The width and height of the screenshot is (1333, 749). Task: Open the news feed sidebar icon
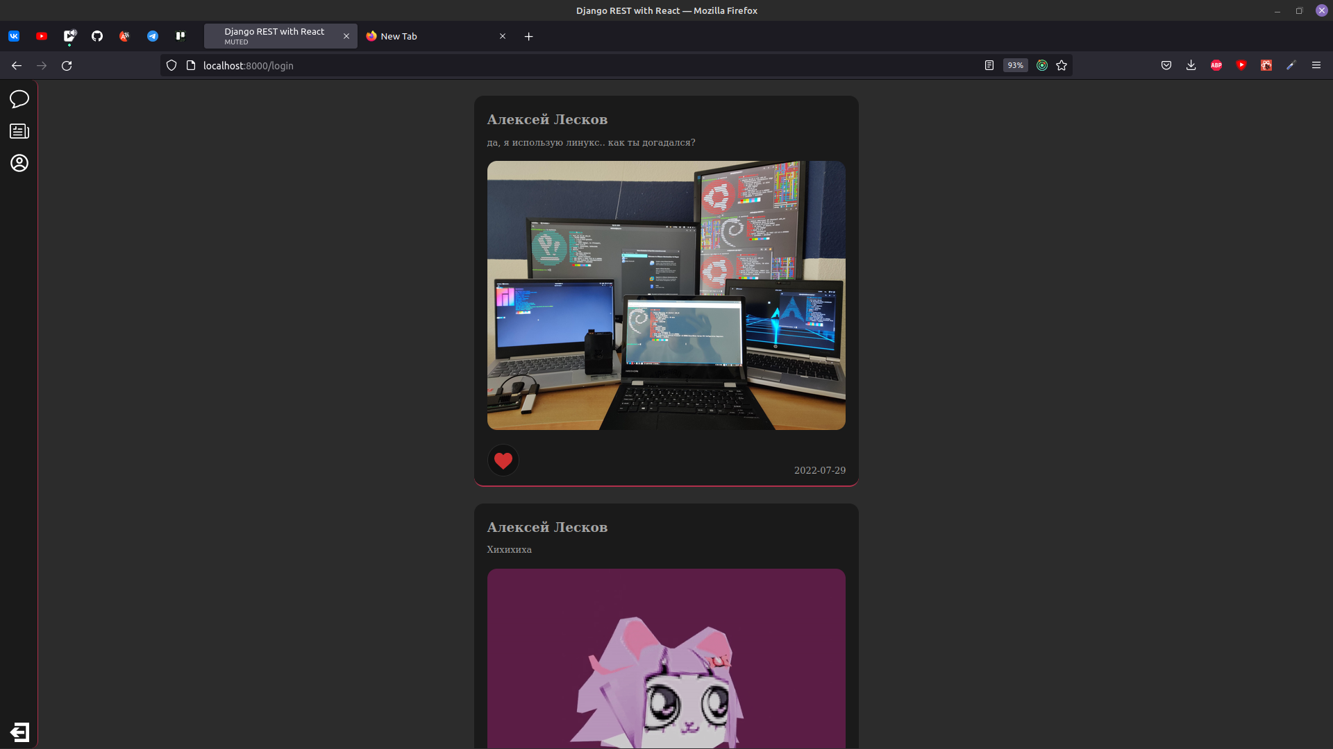[19, 131]
